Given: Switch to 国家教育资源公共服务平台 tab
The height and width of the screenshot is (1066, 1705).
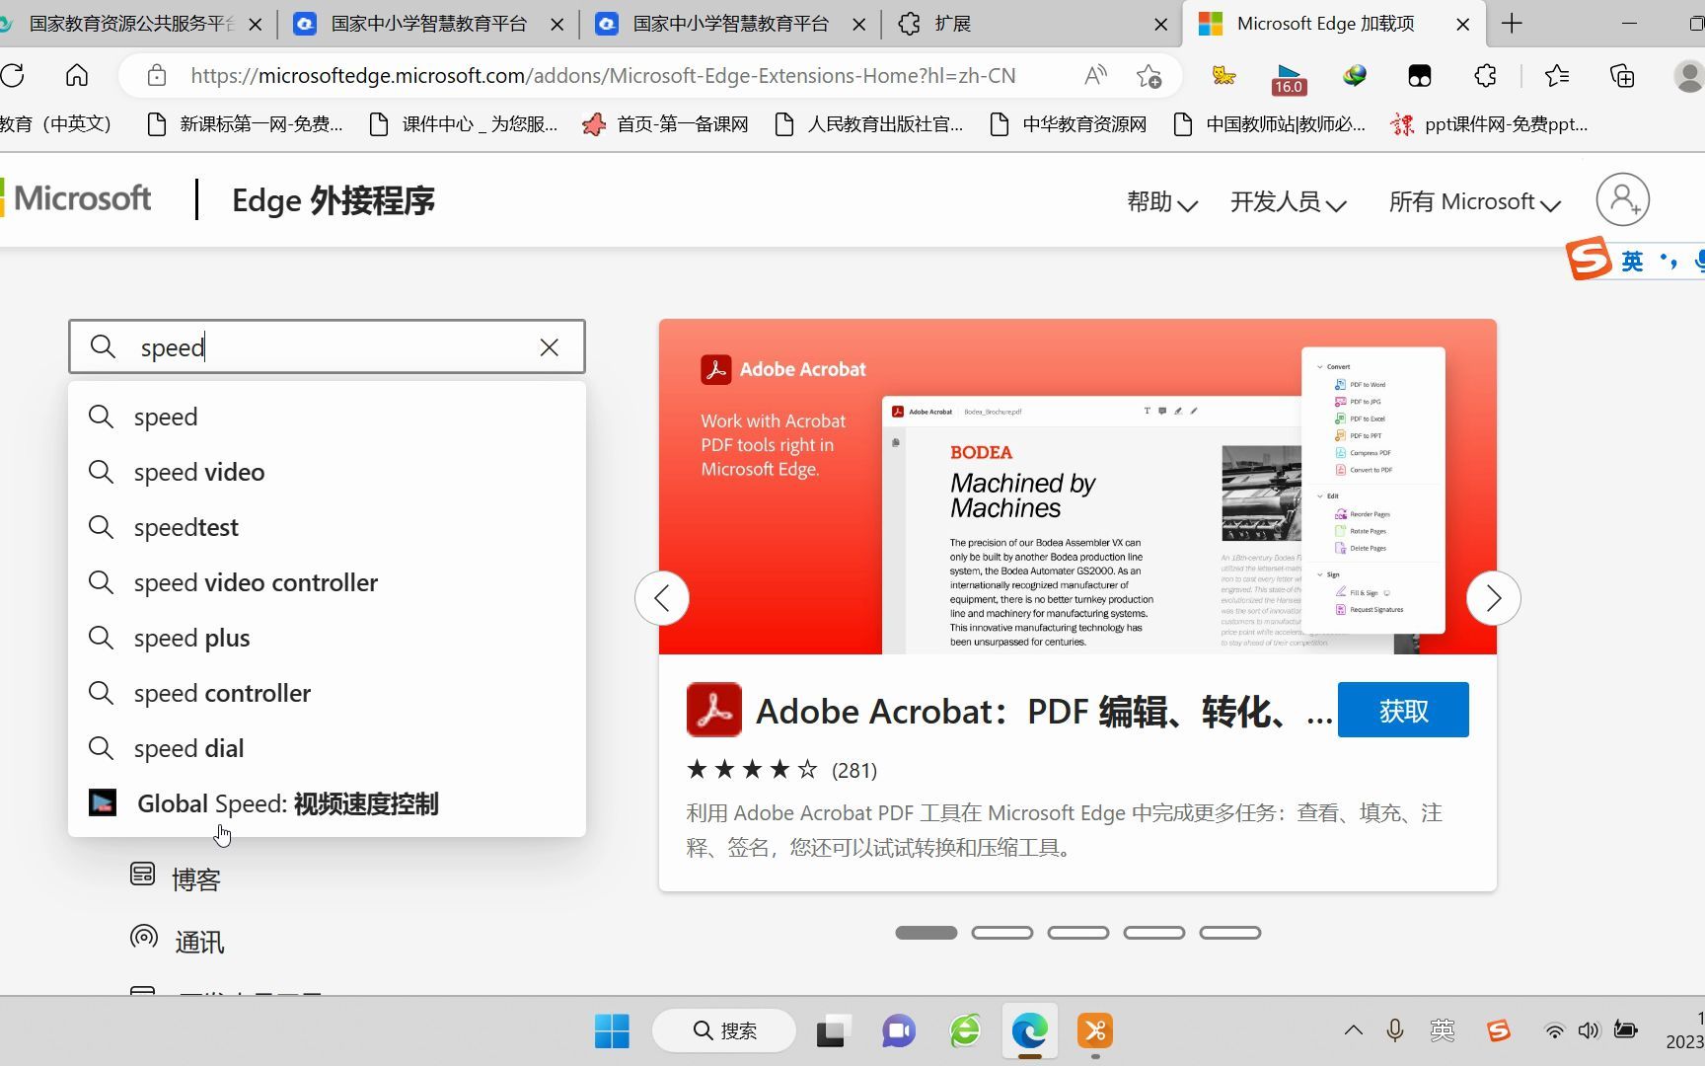Looking at the screenshot, I should tap(132, 24).
